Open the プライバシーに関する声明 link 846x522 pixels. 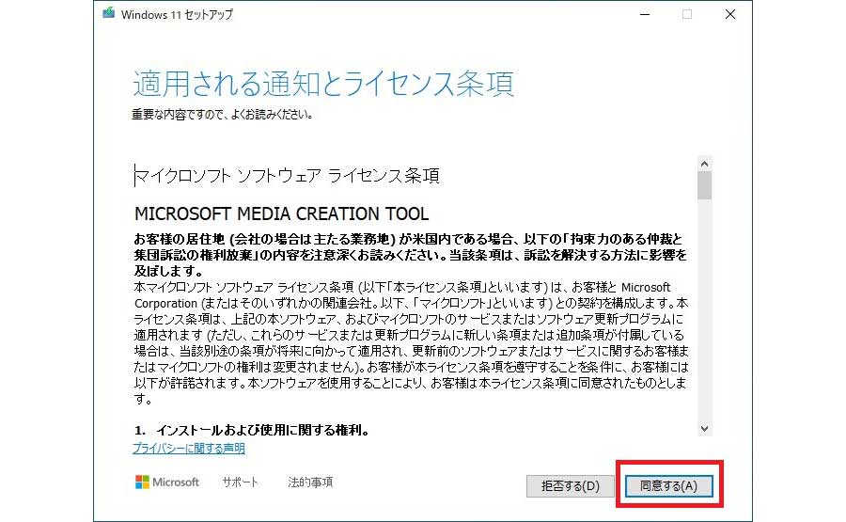[188, 449]
